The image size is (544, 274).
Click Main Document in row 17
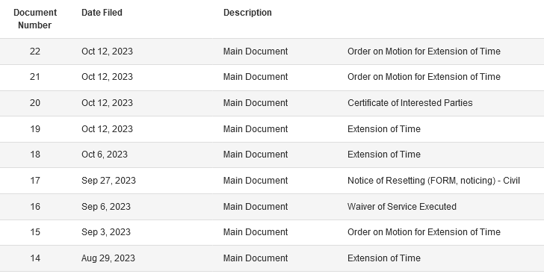(x=256, y=181)
